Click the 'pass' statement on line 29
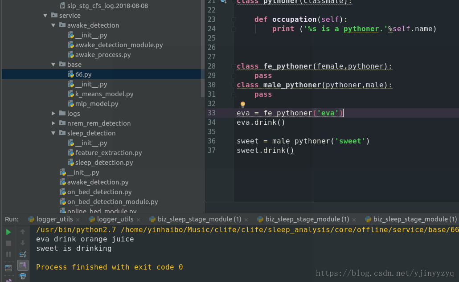 263,76
